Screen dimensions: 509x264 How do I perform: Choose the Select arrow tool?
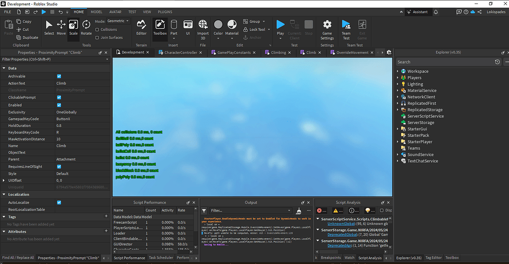pyautogui.click(x=49, y=27)
